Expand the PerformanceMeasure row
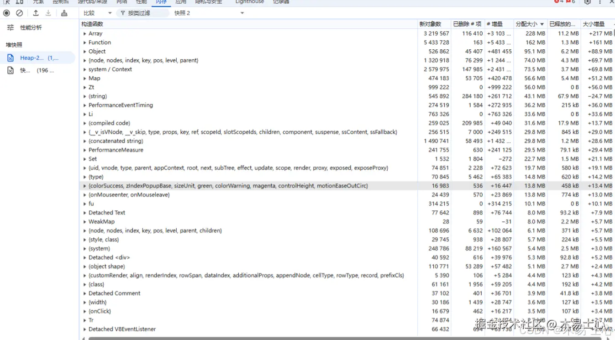Image resolution: width=615 pixels, height=340 pixels. tap(85, 150)
